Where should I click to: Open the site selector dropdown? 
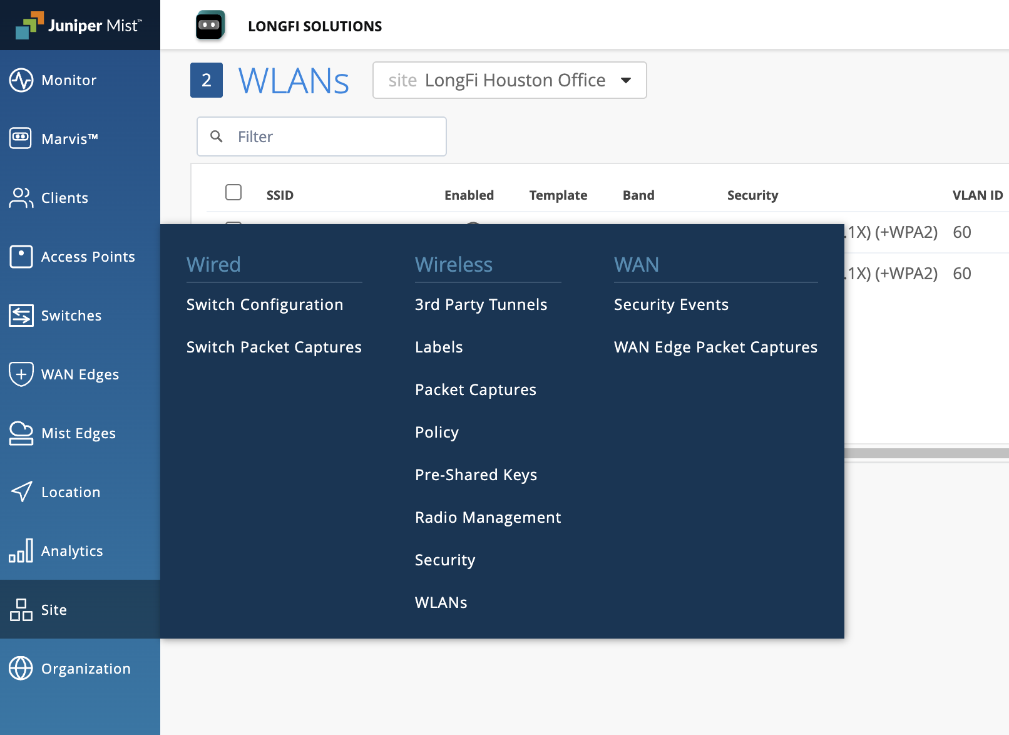[x=510, y=80]
